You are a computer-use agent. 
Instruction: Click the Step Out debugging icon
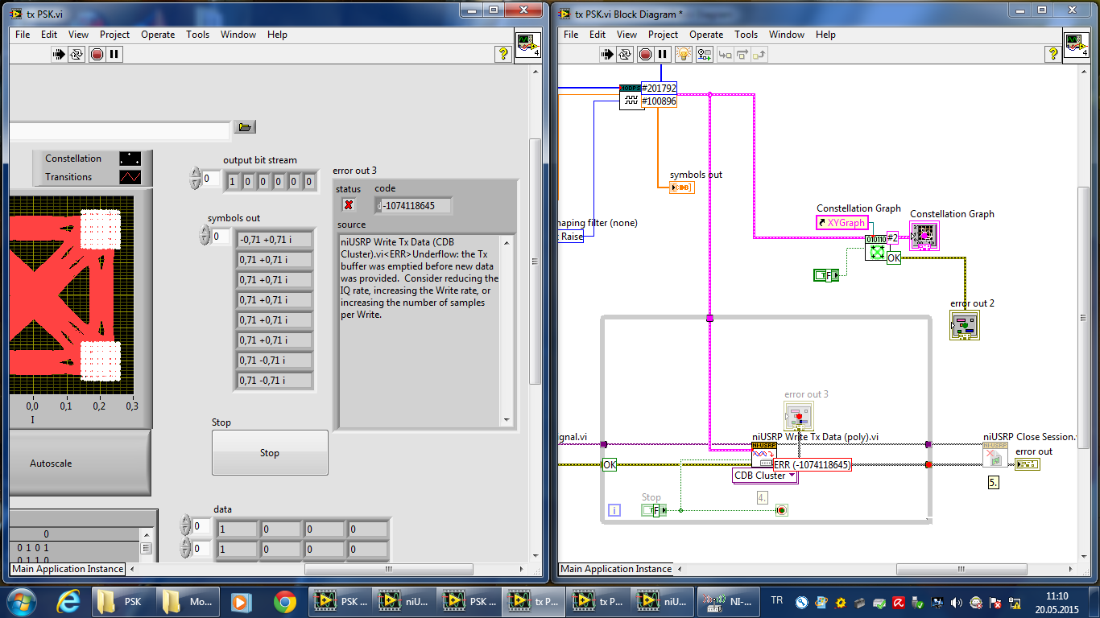coord(759,55)
